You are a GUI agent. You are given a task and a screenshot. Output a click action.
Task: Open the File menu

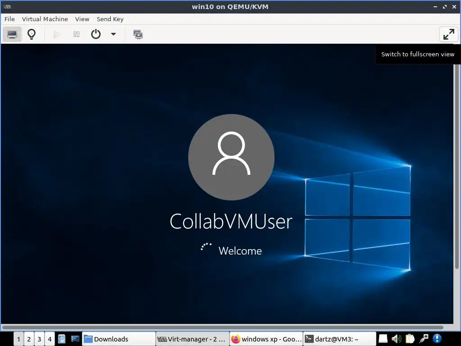9,19
